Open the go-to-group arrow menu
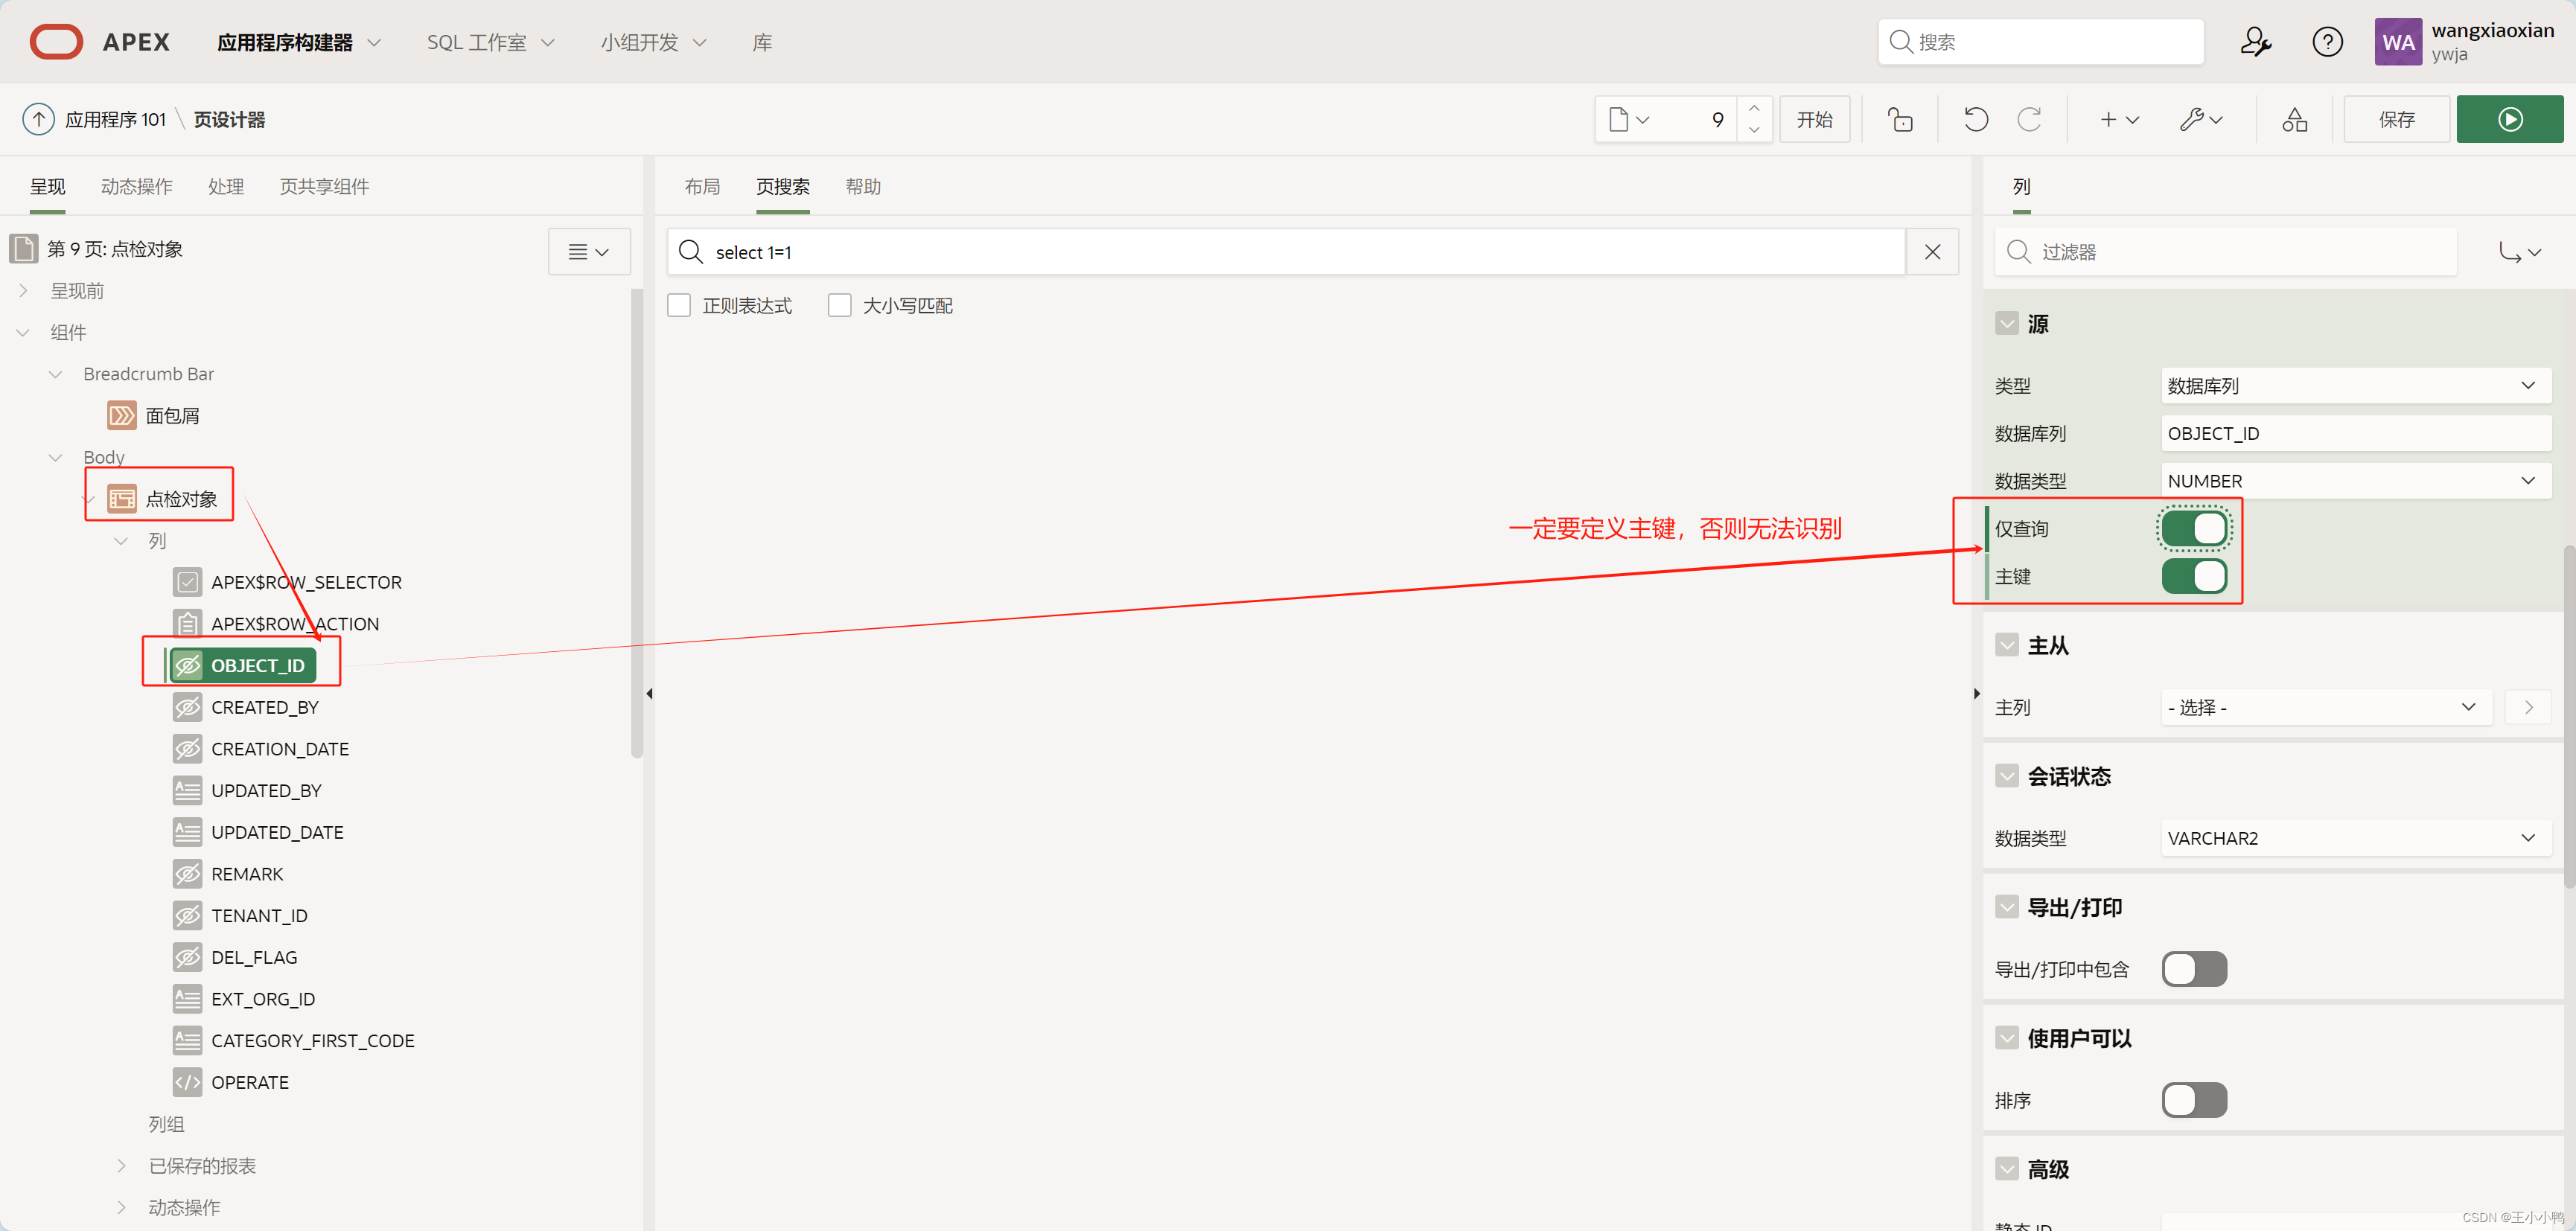The image size is (2576, 1231). (2519, 252)
